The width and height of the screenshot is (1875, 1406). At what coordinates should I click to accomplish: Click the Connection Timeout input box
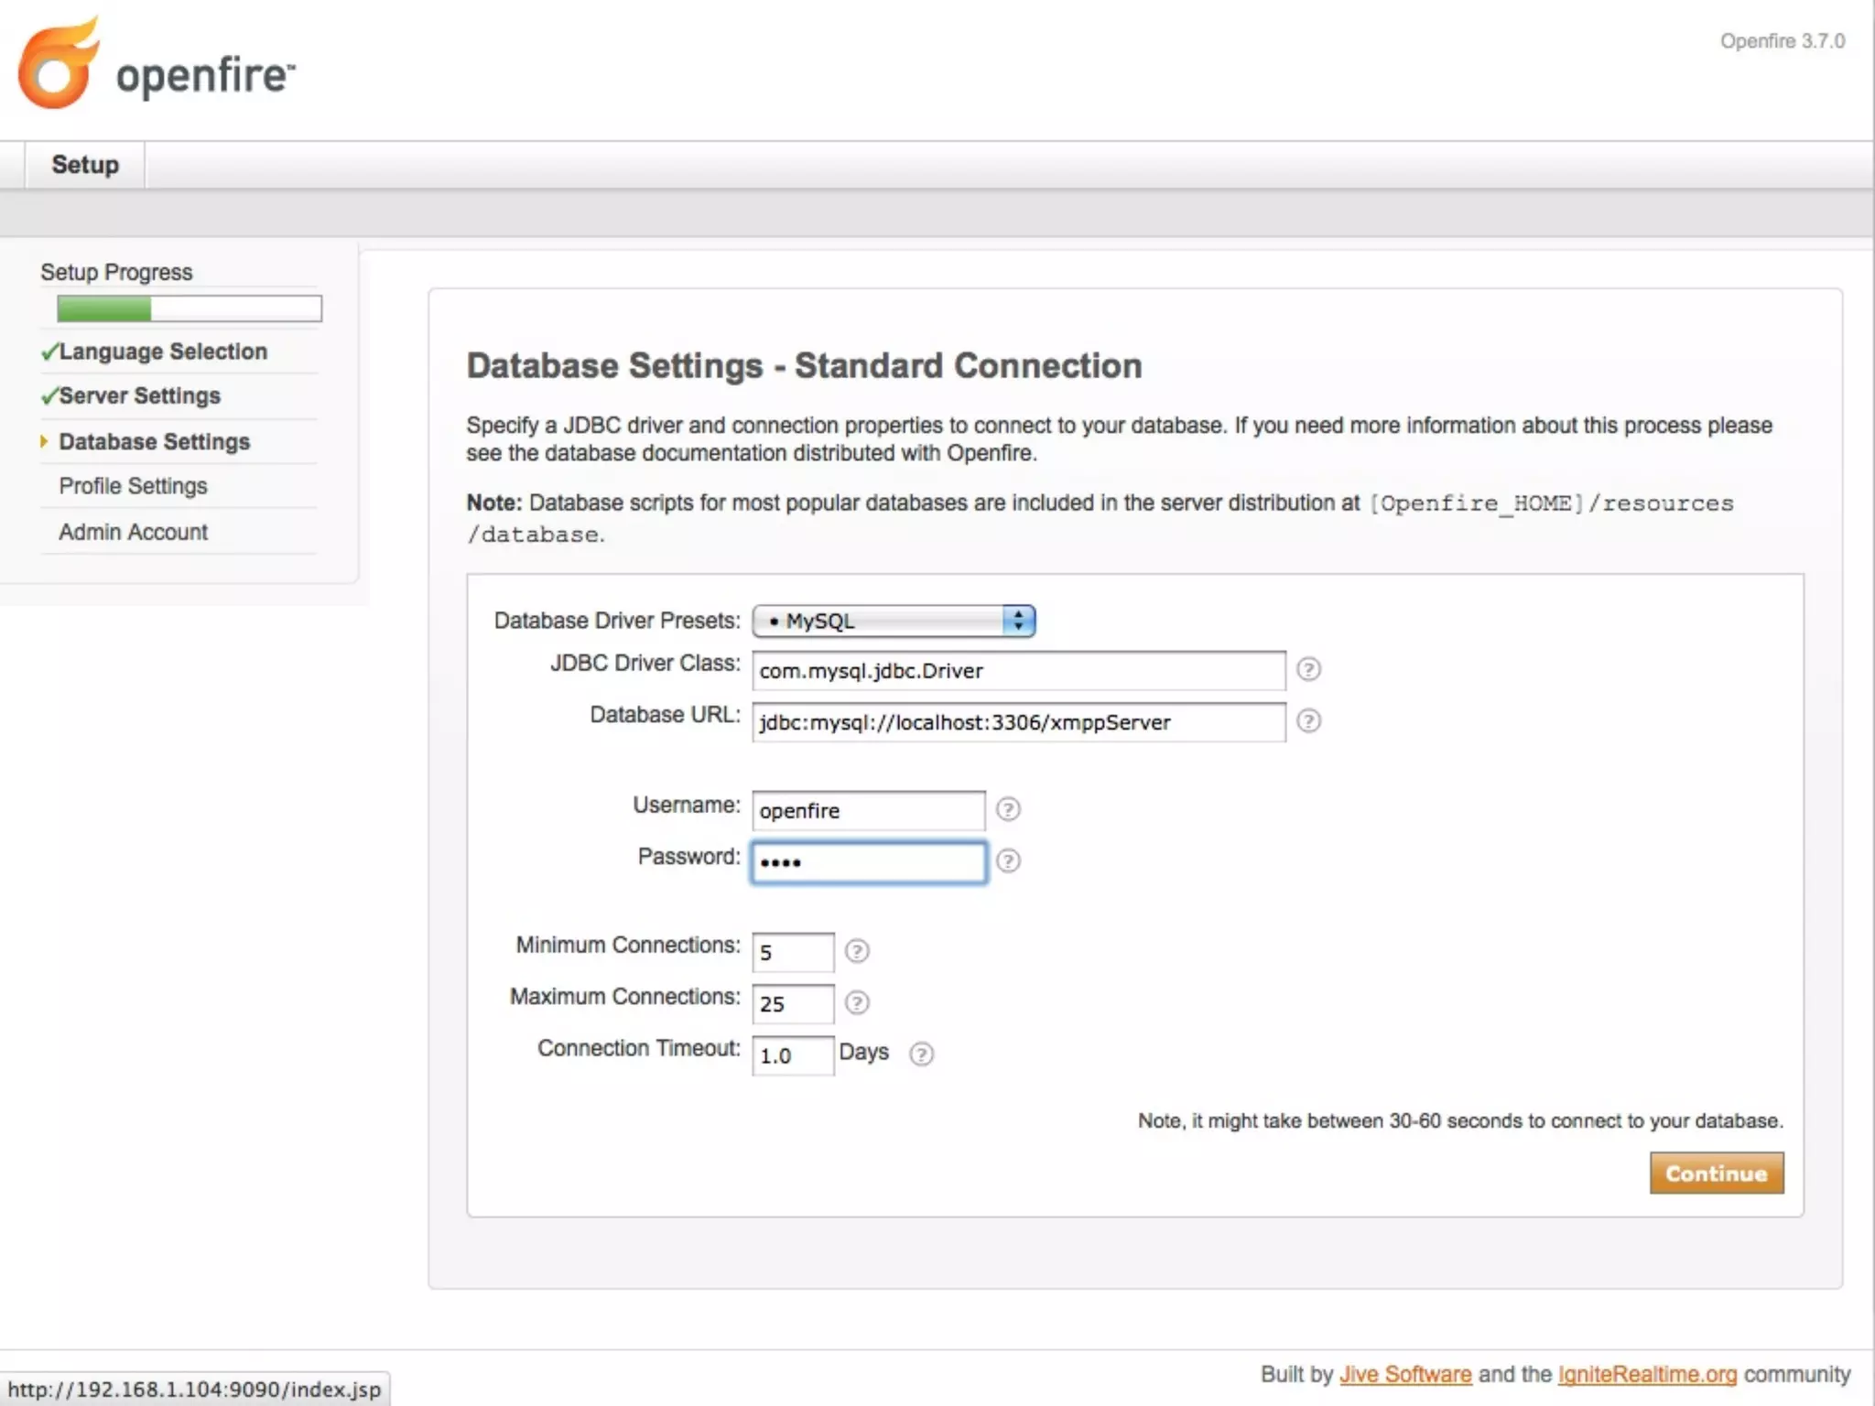coord(792,1055)
